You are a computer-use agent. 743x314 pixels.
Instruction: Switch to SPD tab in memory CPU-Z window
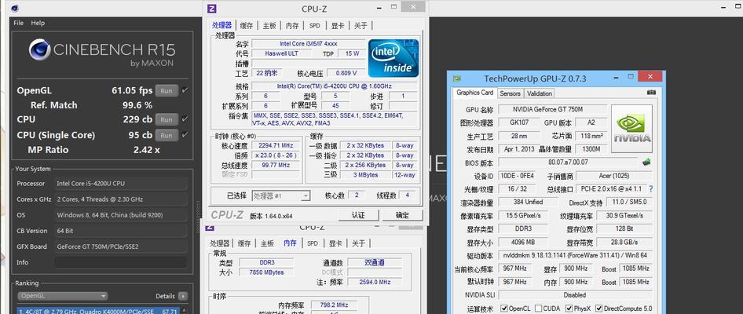[x=313, y=243]
